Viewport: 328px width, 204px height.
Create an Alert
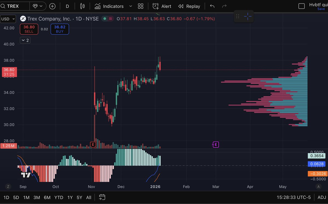pos(162,6)
